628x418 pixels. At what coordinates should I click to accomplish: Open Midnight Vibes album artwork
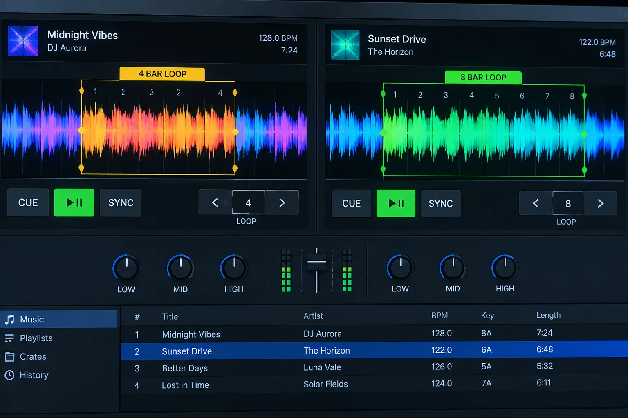(x=23, y=41)
